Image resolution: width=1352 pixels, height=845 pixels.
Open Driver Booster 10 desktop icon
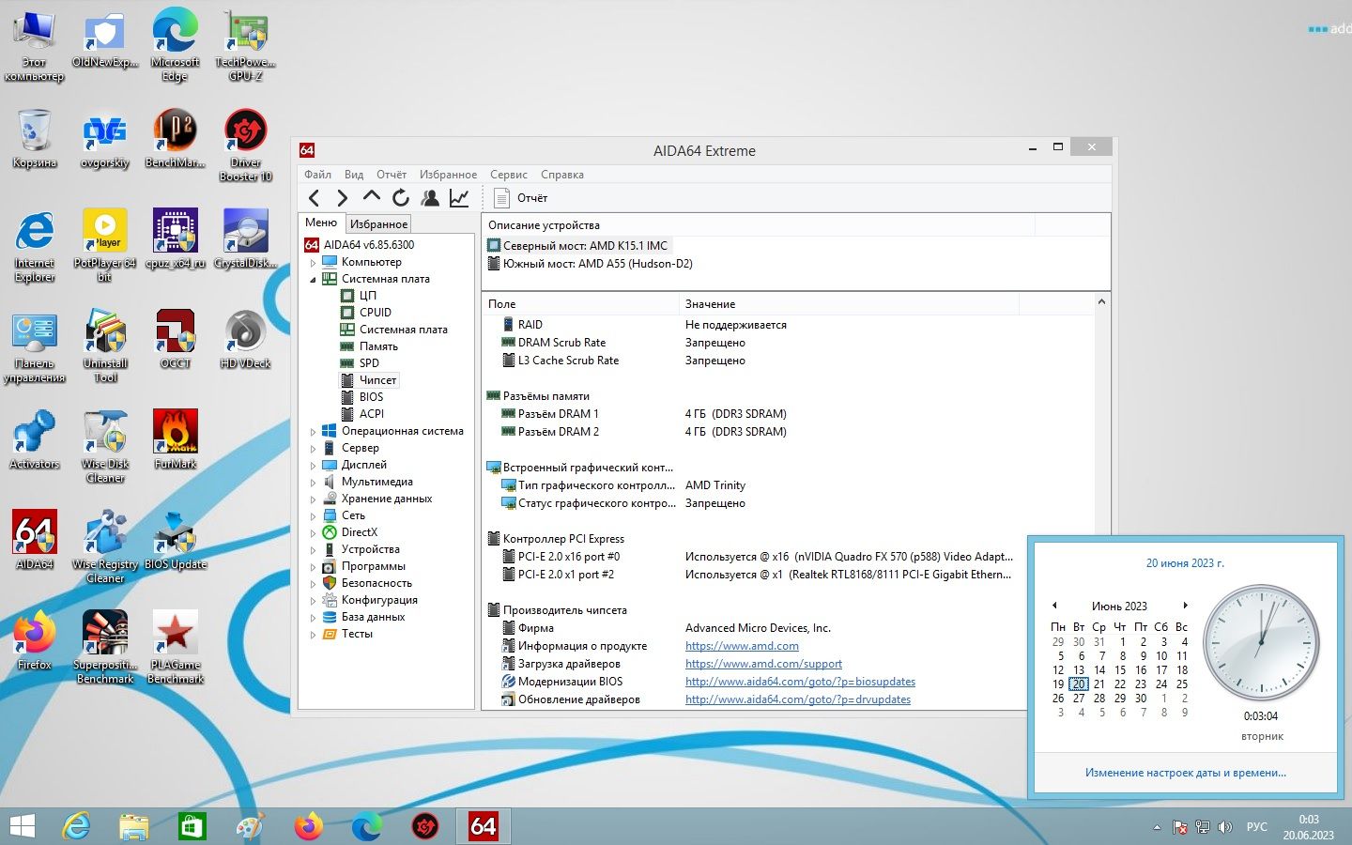coord(246,144)
